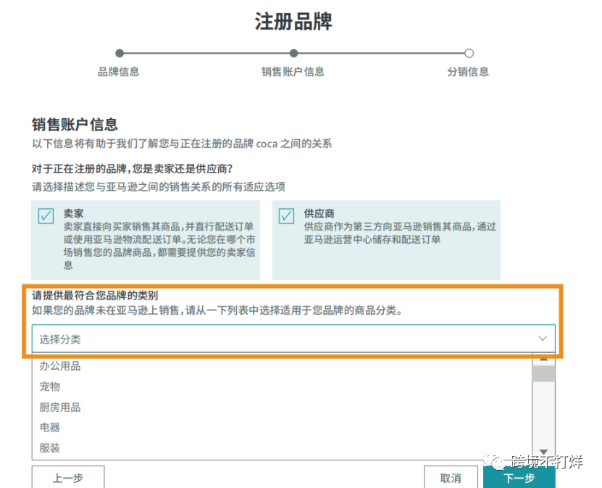Click the hollow 分销信息 step circle
The height and width of the screenshot is (488, 602).
click(x=469, y=53)
